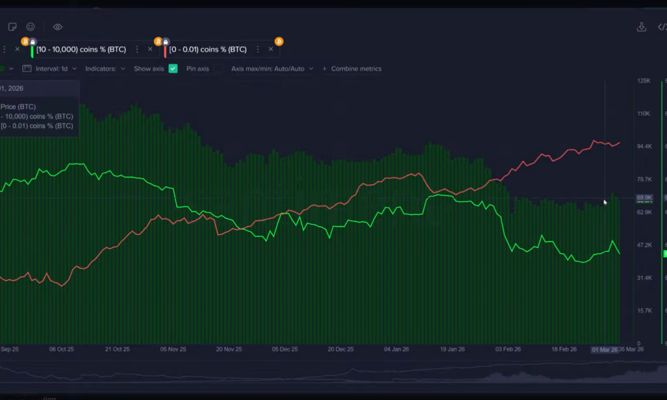Toggle the green metric chip checkbox
The width and height of the screenshot is (667, 400).
pyautogui.click(x=3, y=68)
